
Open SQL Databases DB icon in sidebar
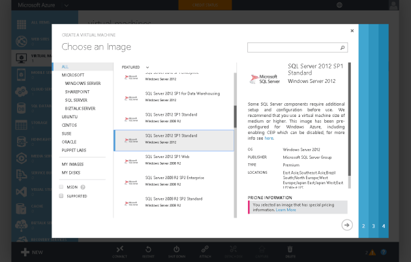pos(22,108)
